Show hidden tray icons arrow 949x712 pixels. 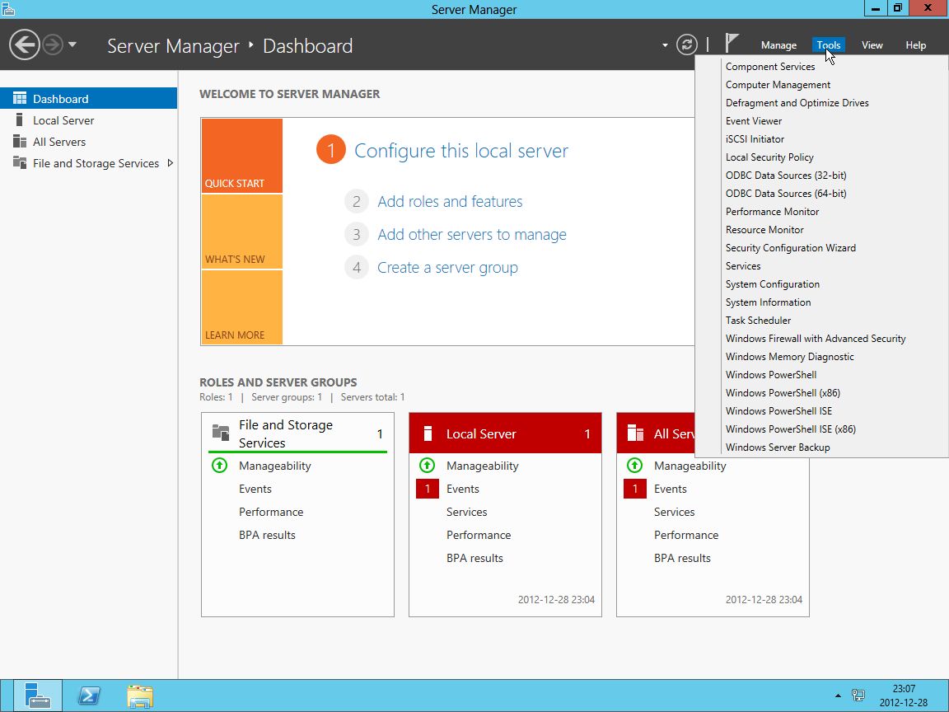[838, 696]
